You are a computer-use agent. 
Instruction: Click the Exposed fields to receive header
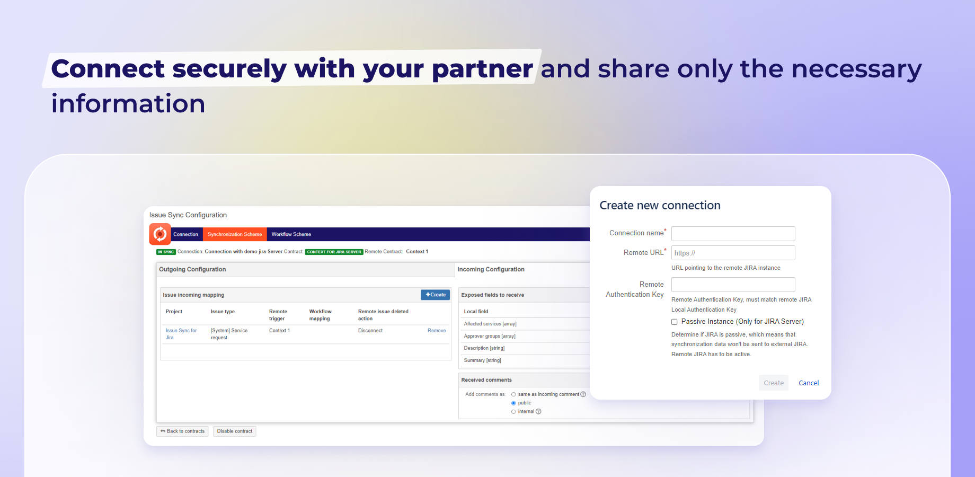click(493, 295)
